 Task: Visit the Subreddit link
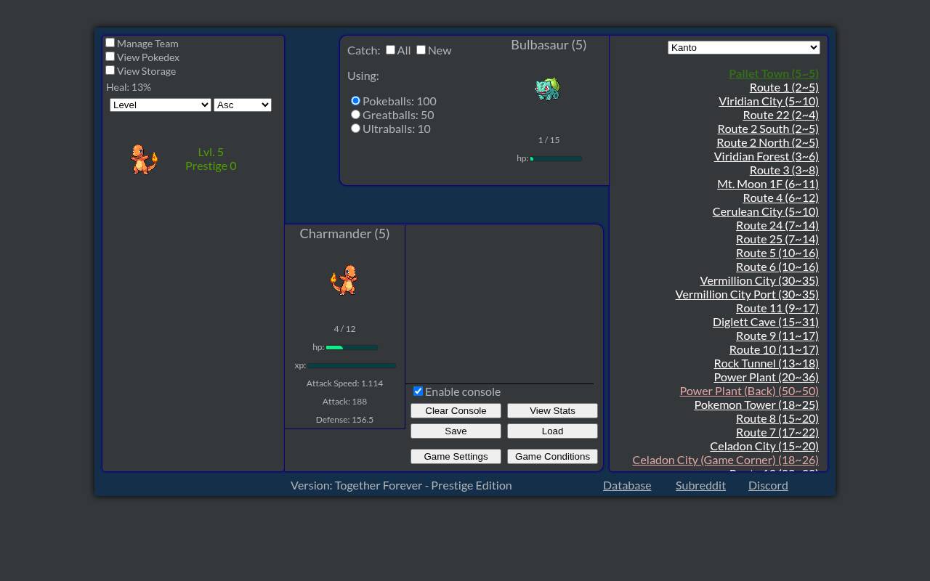click(700, 485)
